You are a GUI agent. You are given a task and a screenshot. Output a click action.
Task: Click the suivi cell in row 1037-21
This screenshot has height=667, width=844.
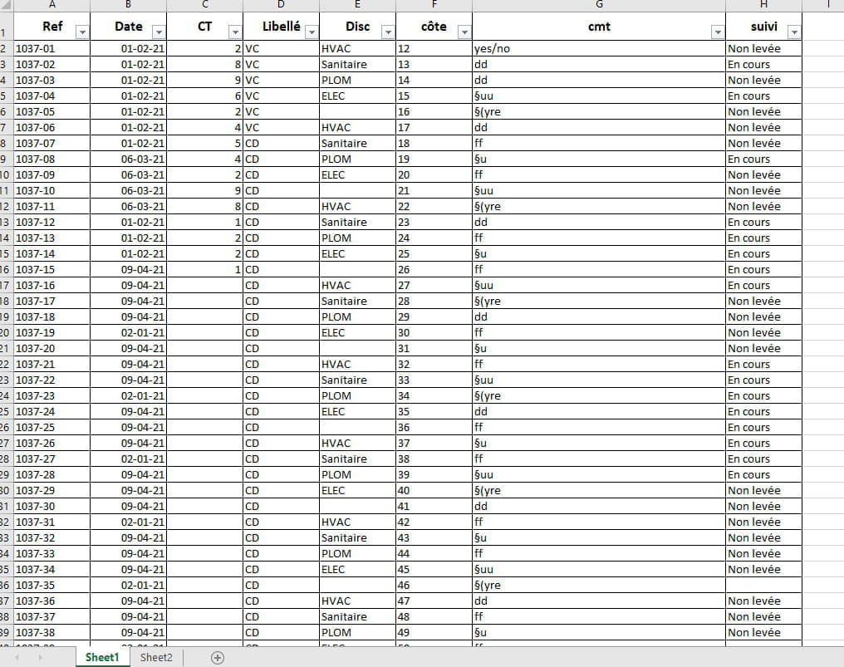(763, 364)
